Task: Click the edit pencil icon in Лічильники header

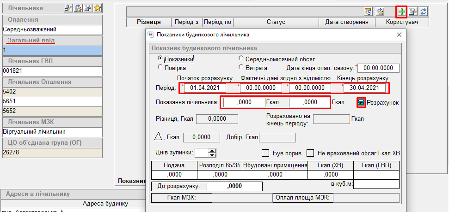Action: (68, 8)
